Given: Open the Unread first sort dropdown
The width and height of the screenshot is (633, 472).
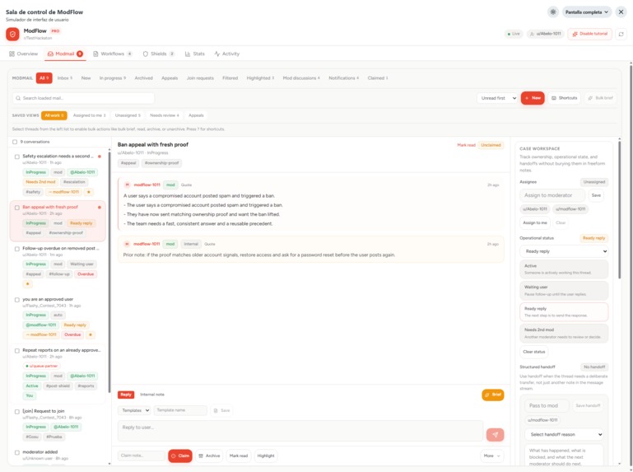Looking at the screenshot, I should pos(497,98).
